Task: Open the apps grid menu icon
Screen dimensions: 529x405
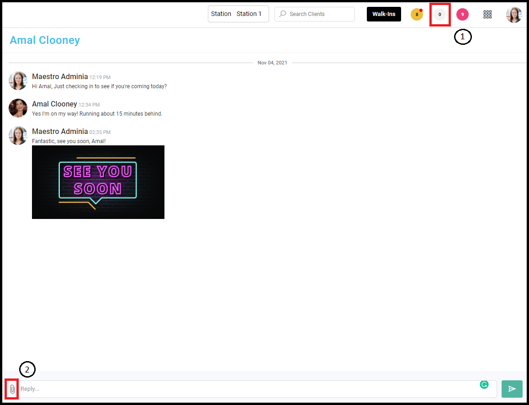Action: (x=487, y=14)
